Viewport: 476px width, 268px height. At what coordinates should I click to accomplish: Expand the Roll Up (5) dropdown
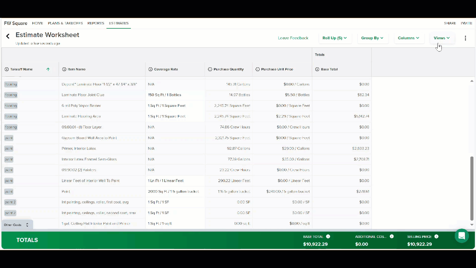335,38
